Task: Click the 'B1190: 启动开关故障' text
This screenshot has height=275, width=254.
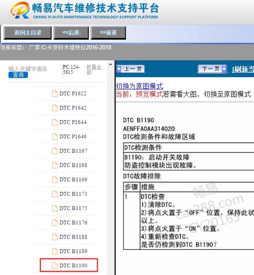Action: 157,157
